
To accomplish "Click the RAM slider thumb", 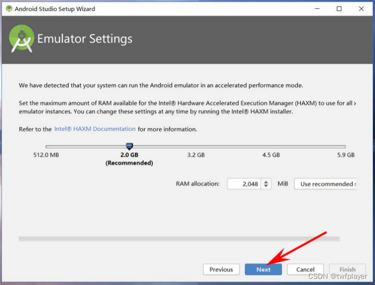I will (x=129, y=146).
